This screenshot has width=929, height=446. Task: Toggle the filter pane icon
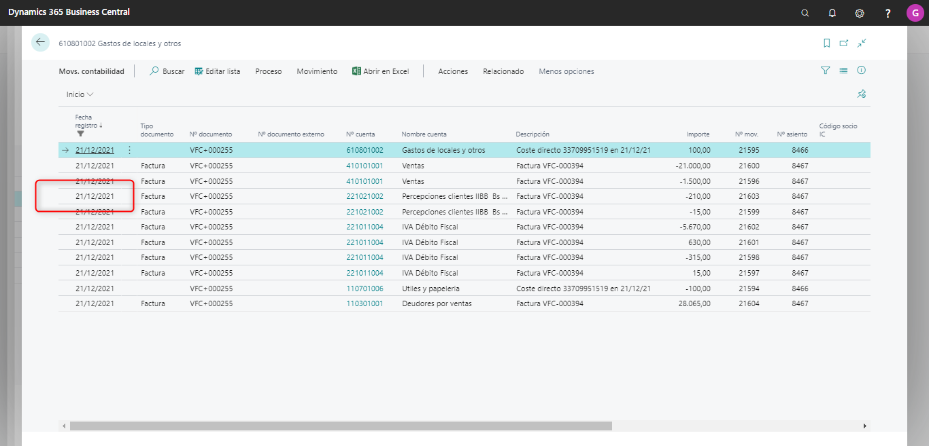[826, 71]
